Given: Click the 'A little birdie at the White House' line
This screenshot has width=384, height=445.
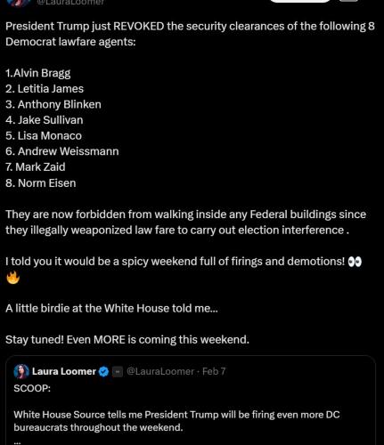Looking at the screenshot, I should coord(111,309).
